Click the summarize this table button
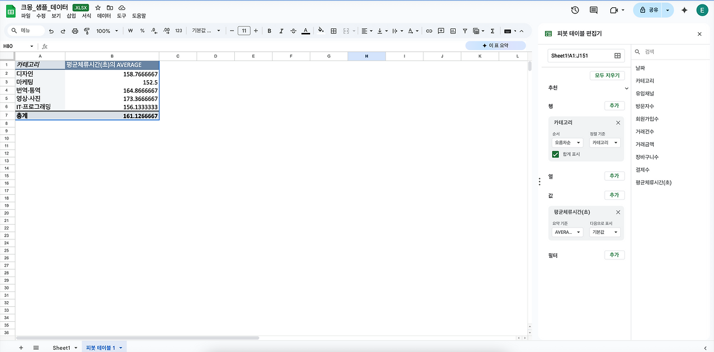The image size is (714, 352). coord(495,45)
